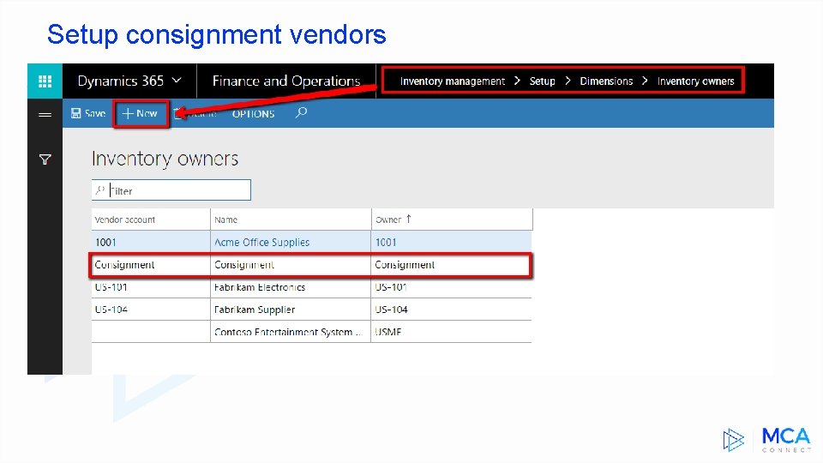Click the Dynamics 365 title
823x463 pixels.
pos(121,81)
